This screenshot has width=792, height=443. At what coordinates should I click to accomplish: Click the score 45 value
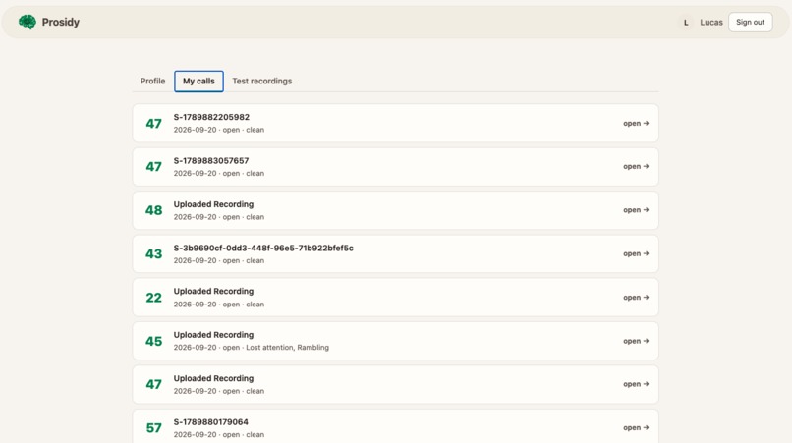point(153,341)
